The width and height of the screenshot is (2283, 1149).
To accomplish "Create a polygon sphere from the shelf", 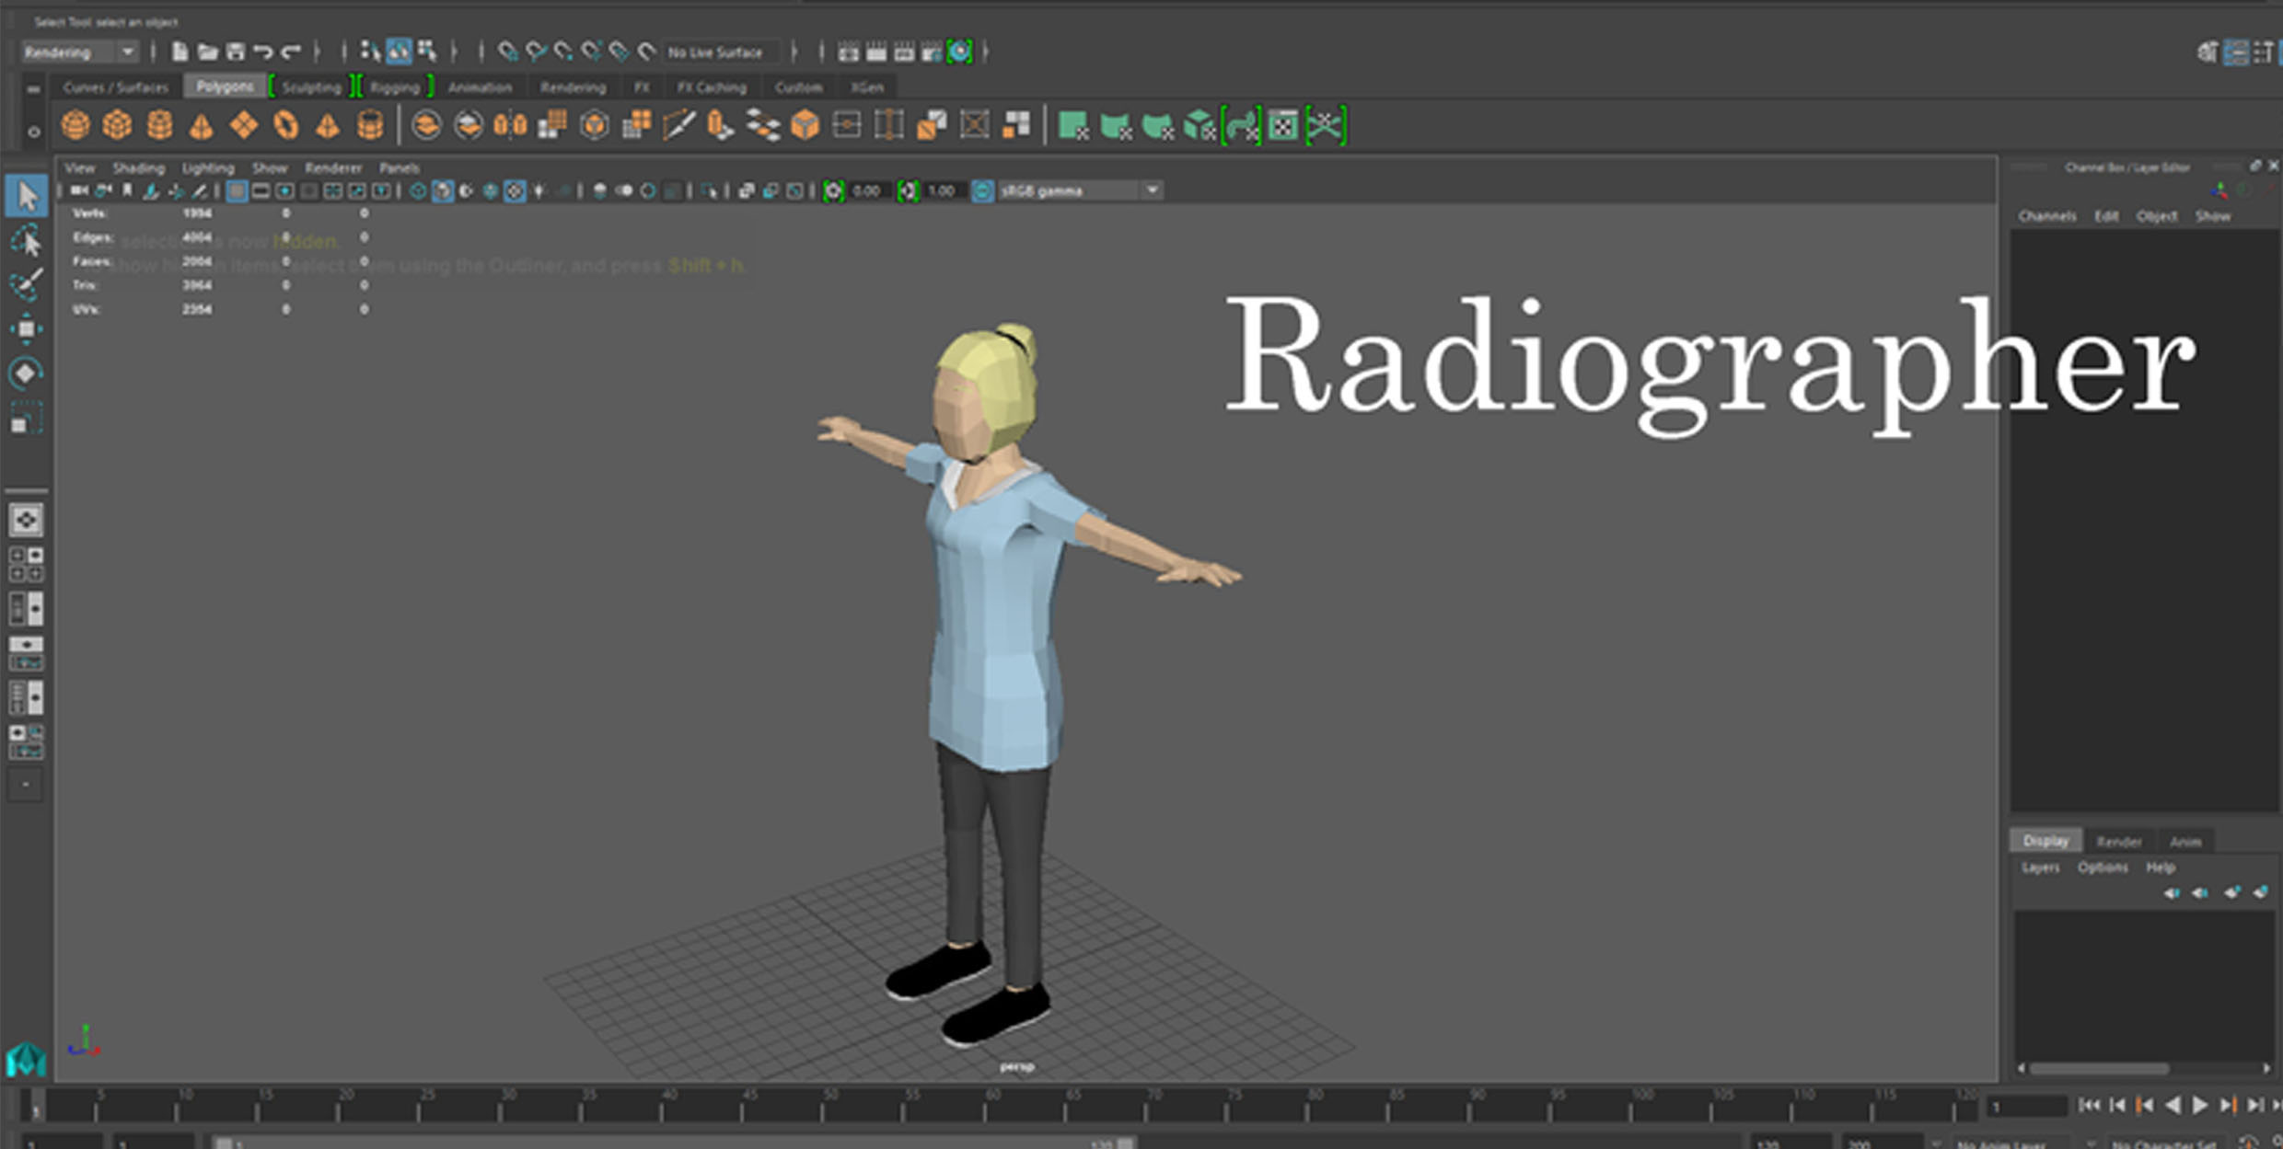I will click(x=75, y=125).
